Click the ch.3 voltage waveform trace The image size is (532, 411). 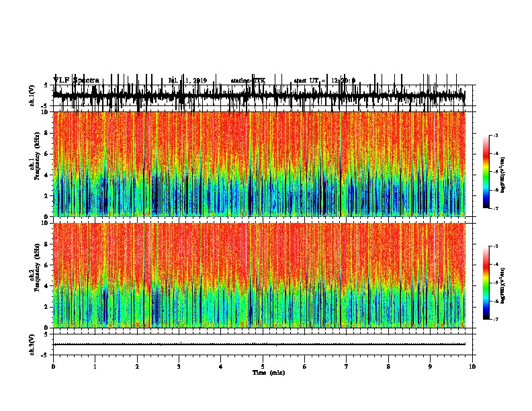click(259, 345)
